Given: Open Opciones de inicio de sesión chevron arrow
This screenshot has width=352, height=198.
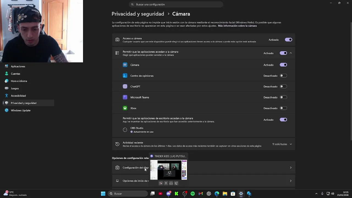Looking at the screenshot, I should tap(291, 181).
